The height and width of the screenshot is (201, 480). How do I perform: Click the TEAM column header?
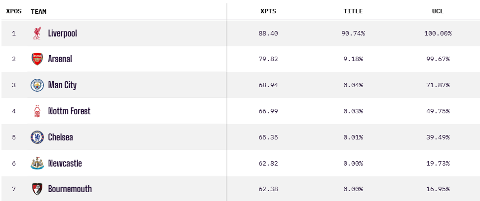pos(38,11)
